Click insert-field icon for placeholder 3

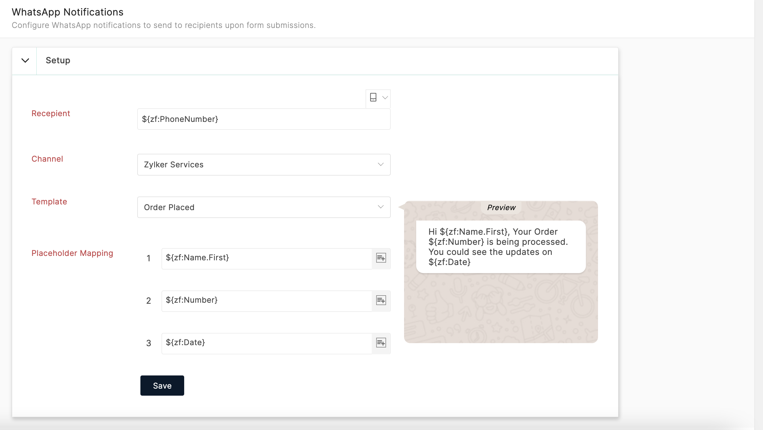coord(381,343)
